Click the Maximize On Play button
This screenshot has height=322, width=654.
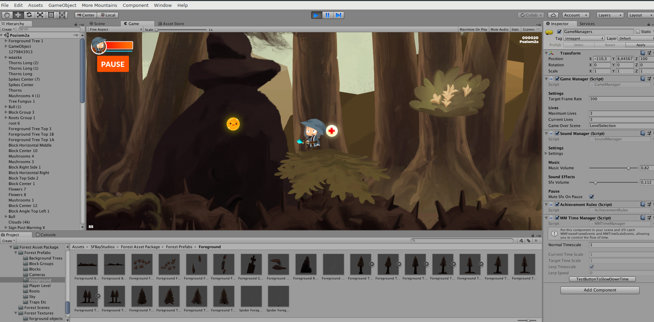pyautogui.click(x=473, y=30)
